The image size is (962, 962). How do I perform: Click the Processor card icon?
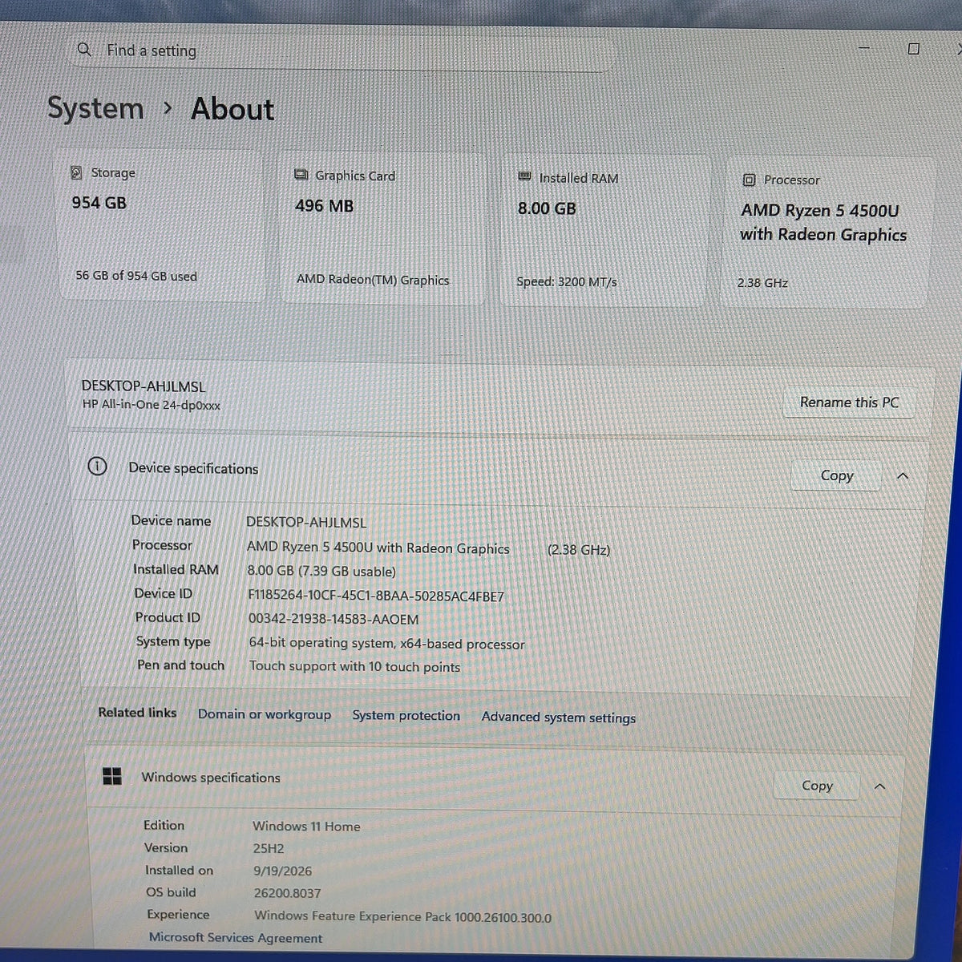(x=749, y=180)
